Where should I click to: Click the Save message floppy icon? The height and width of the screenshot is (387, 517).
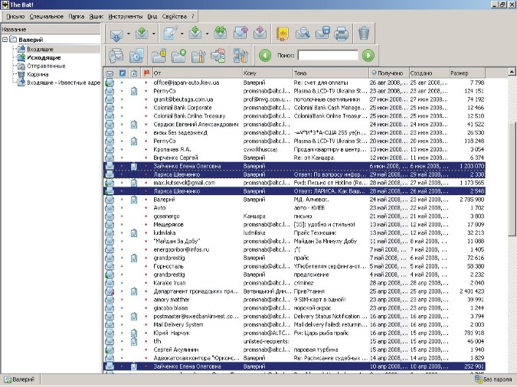322,33
